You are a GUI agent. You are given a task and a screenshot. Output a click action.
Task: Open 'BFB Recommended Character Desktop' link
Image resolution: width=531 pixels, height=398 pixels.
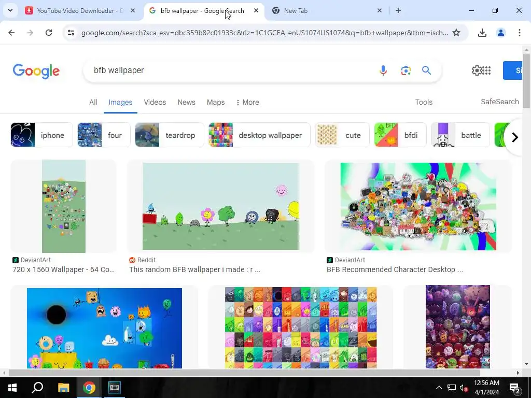395,269
